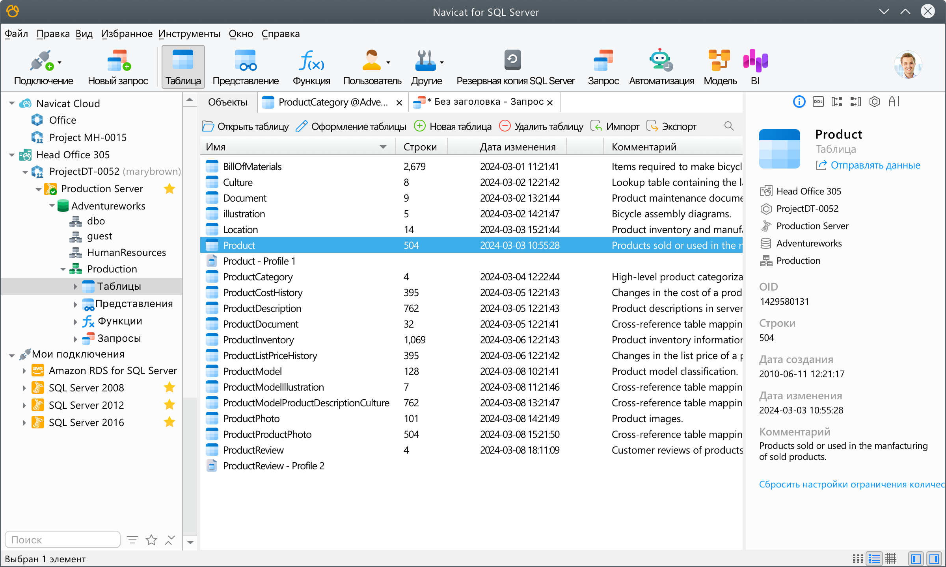Create a new query from the toolbar
The image size is (946, 567).
[118, 67]
